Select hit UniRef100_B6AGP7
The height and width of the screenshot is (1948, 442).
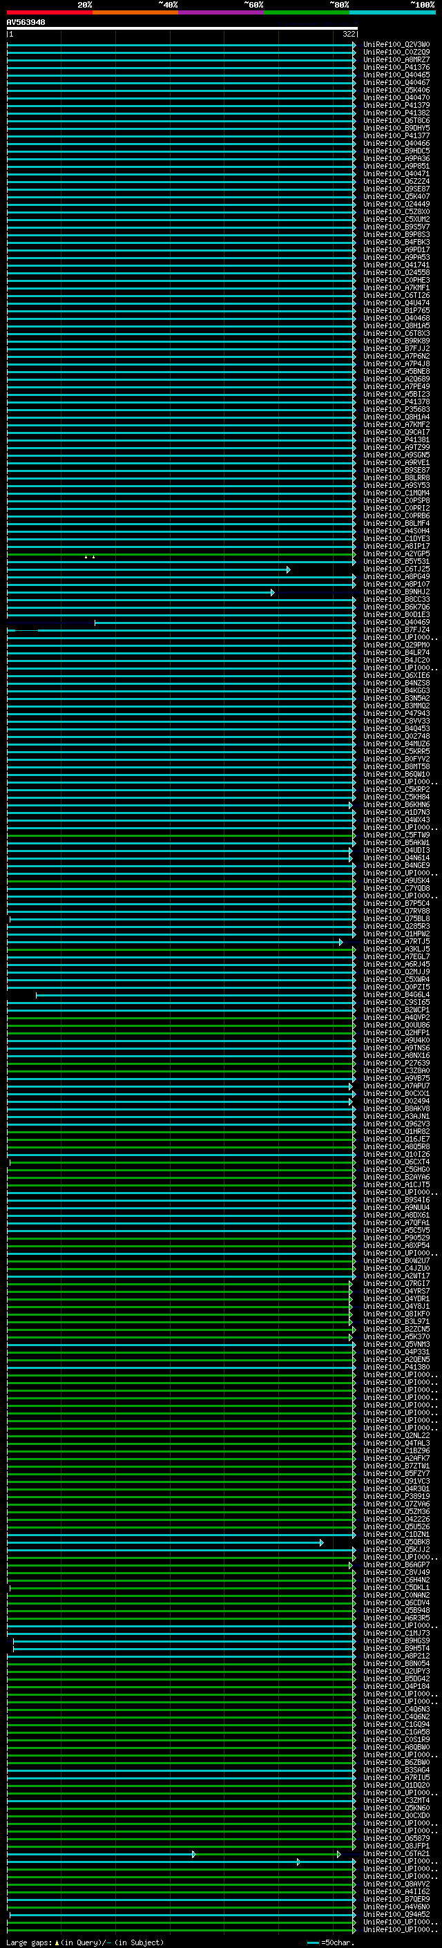(x=396, y=1564)
